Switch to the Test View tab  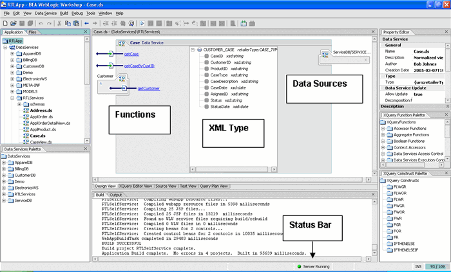click(x=188, y=186)
